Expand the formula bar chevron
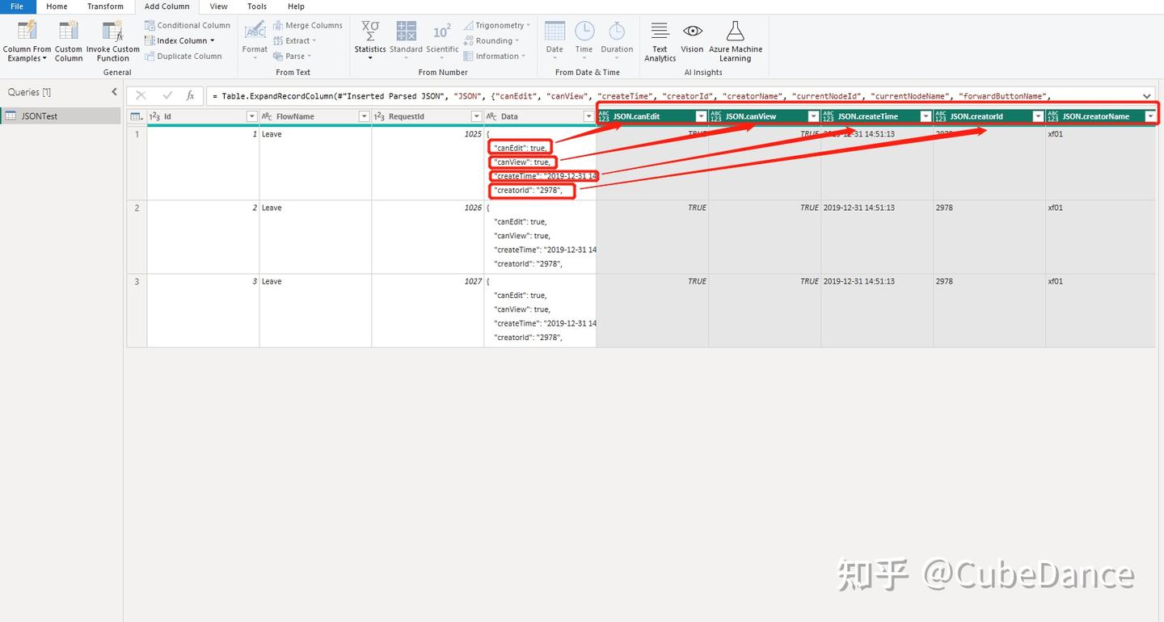This screenshot has width=1164, height=622. pyautogui.click(x=1146, y=96)
